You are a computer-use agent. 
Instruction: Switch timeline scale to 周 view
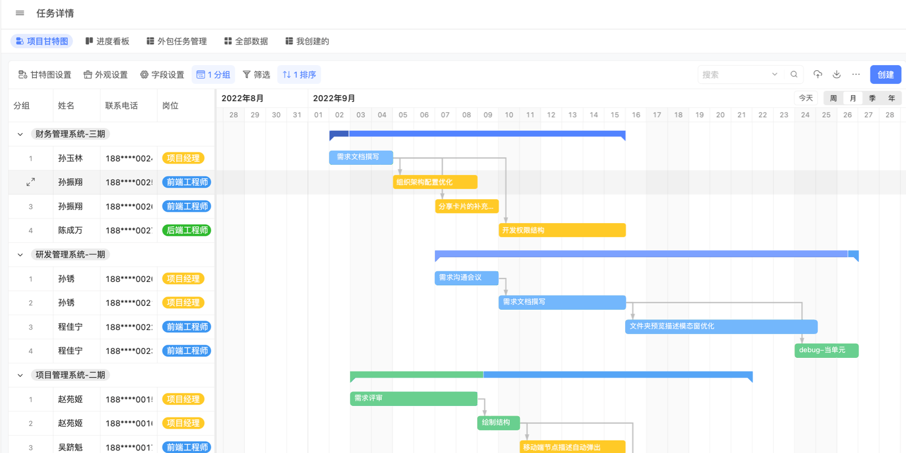[x=834, y=98]
